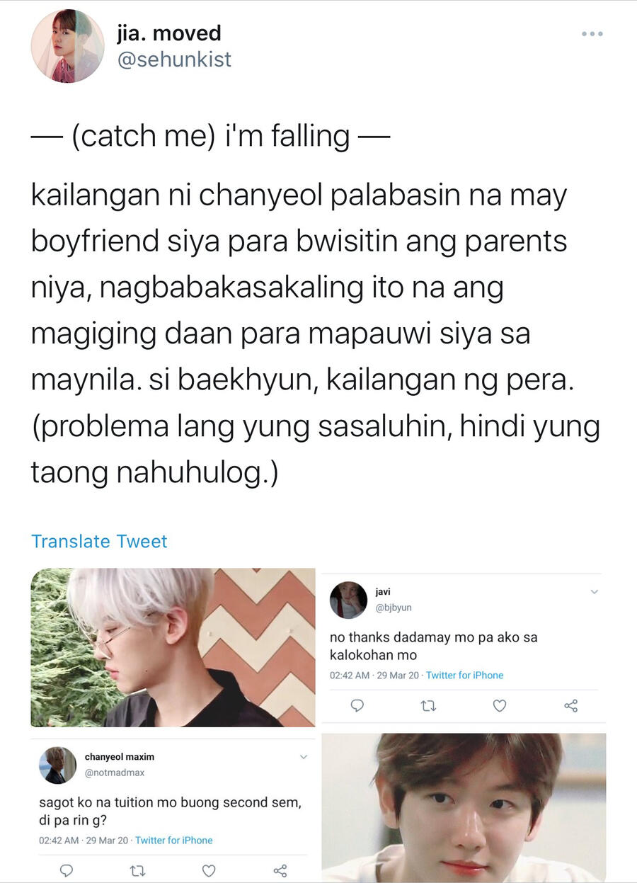This screenshot has width=637, height=883.
Task: Open the @sehunkist profile handle
Action: click(x=174, y=60)
